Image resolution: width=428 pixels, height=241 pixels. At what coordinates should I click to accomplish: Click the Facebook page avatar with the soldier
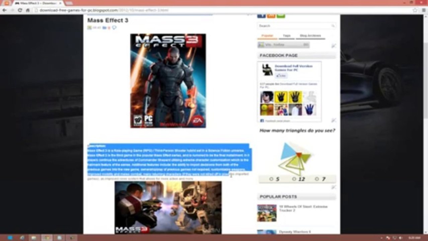(267, 70)
